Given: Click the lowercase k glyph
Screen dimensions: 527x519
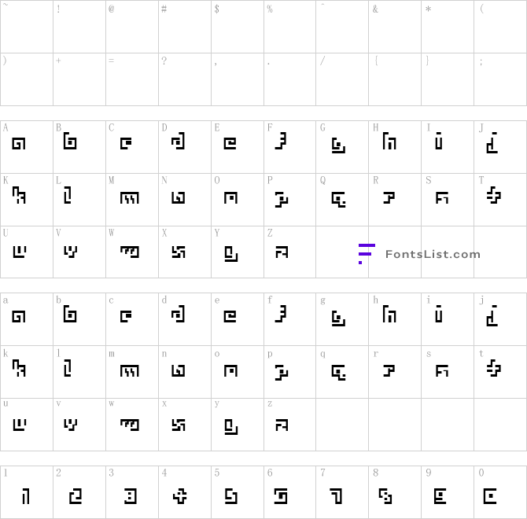Looking at the screenshot, I should (19, 369).
